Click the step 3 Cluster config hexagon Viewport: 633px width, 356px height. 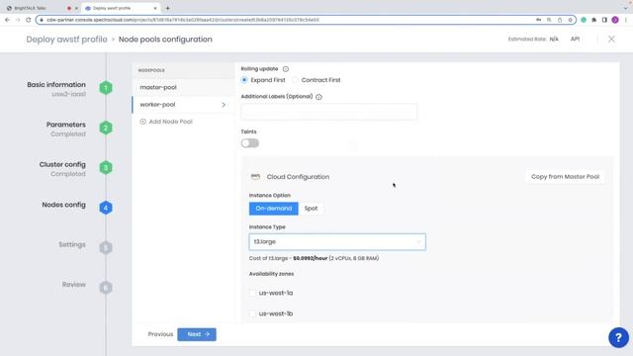pos(106,167)
